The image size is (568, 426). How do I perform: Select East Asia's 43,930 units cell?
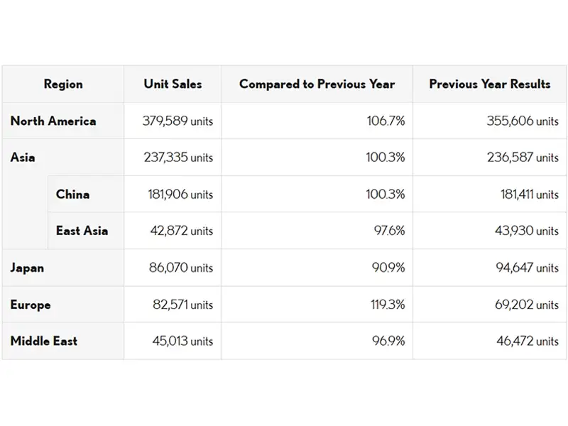(x=527, y=231)
